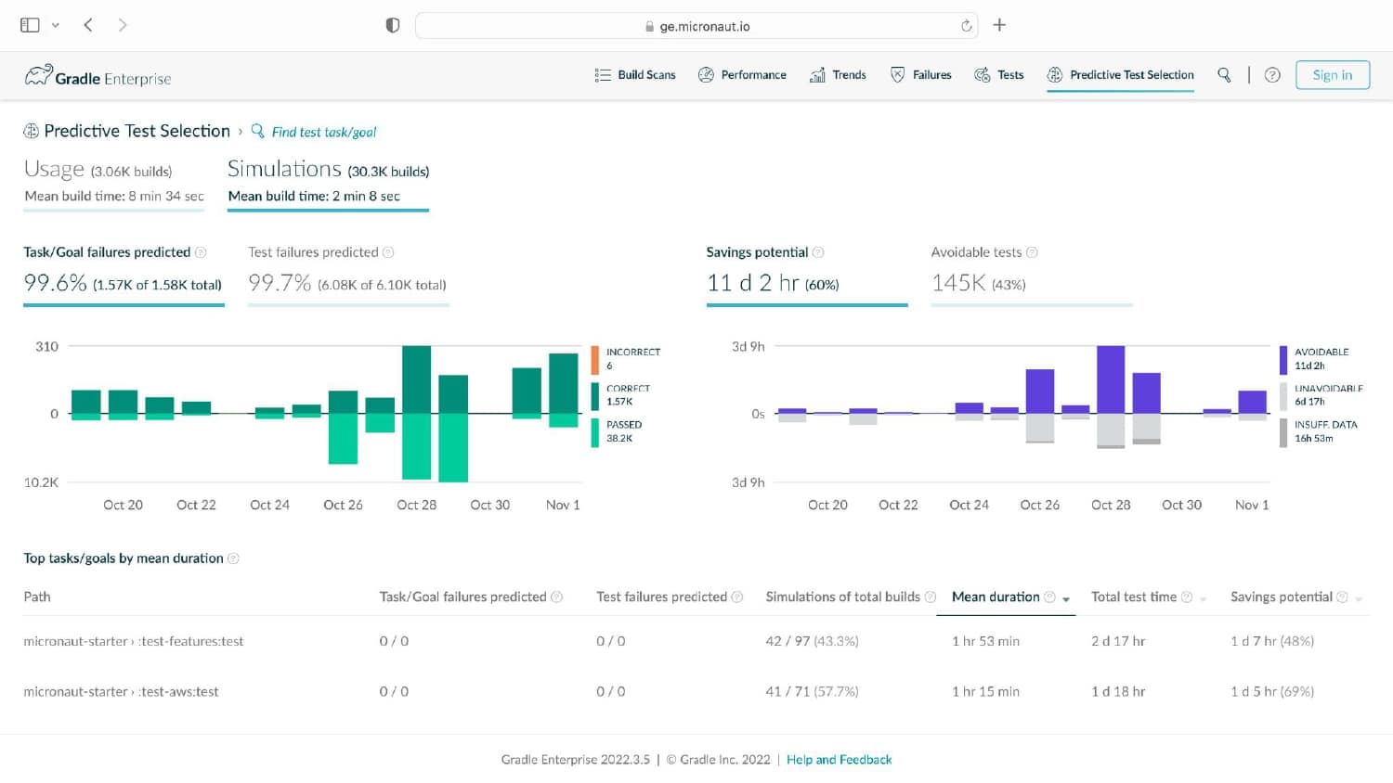Viewport: 1393px width, 783px height.
Task: Click help icon beside Avoidable tests
Action: click(1032, 252)
